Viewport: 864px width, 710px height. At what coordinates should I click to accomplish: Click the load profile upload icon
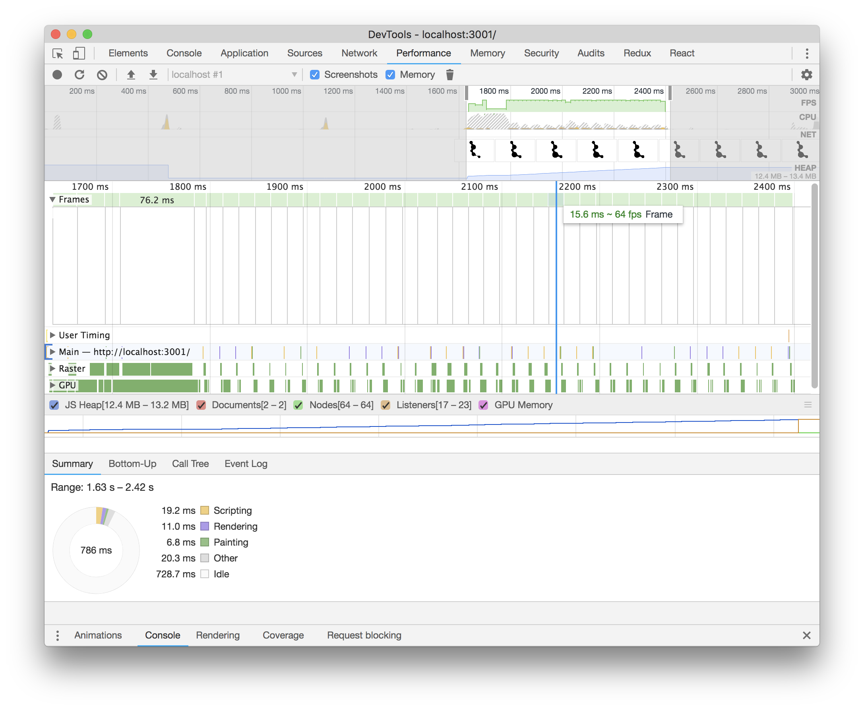tap(131, 75)
